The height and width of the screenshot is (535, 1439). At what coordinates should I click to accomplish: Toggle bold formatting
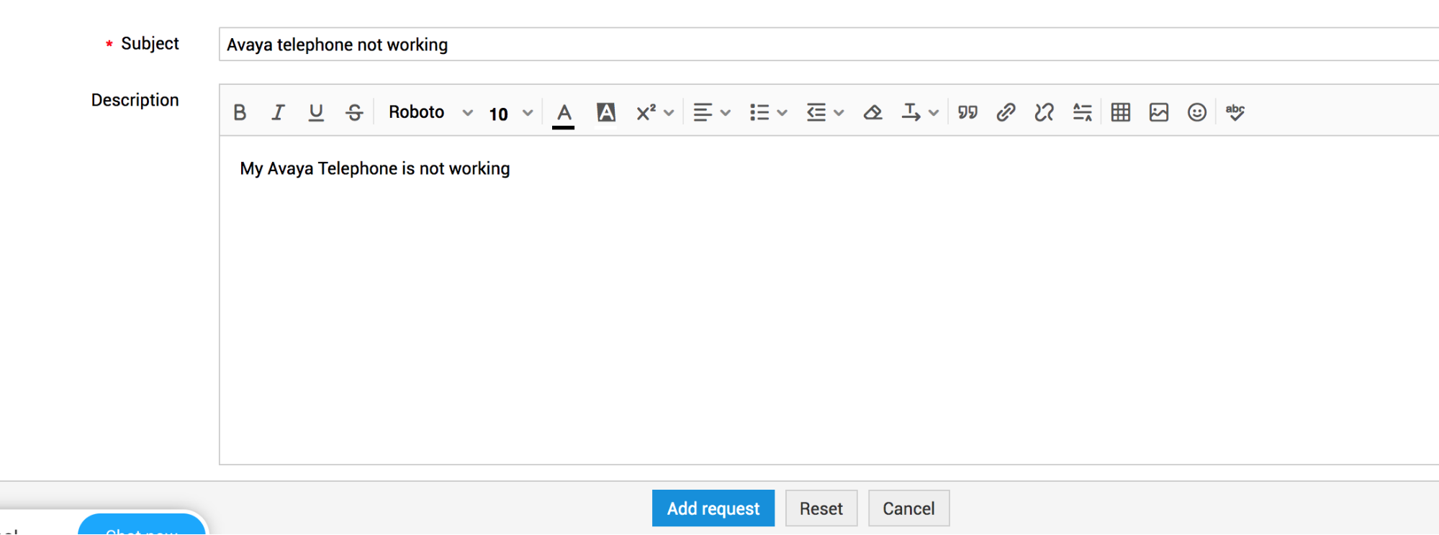(x=240, y=112)
